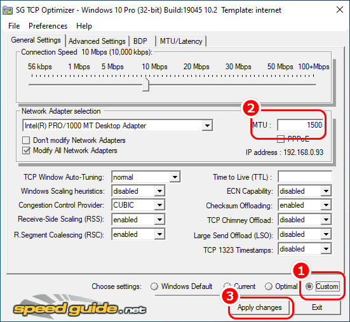Expand the ECN Capability dropdown
The height and width of the screenshot is (322, 350).
(326, 191)
